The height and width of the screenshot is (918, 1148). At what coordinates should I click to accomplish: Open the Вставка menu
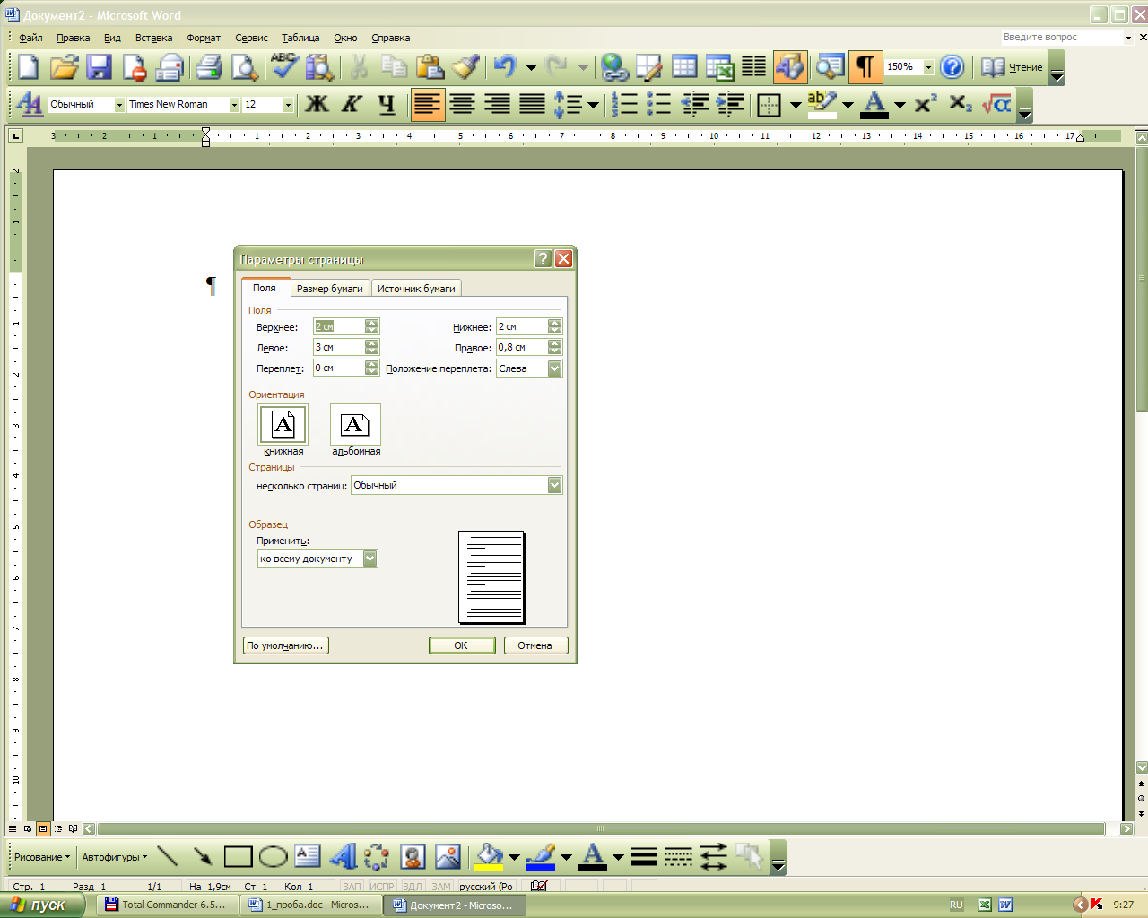[x=153, y=38]
